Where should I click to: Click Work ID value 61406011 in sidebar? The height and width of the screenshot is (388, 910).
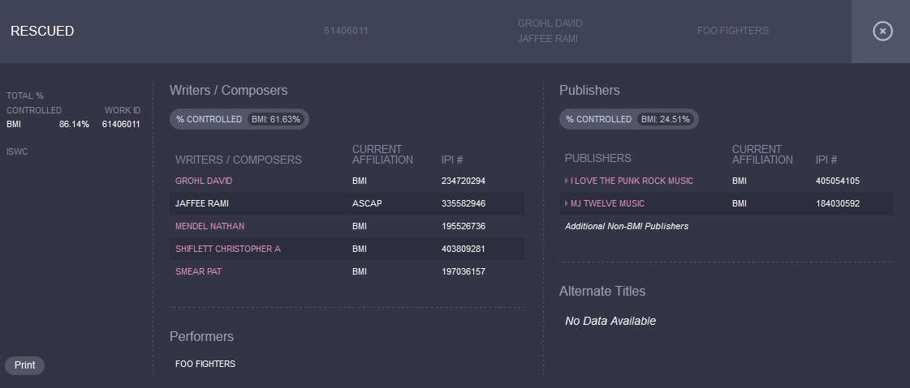tap(121, 124)
